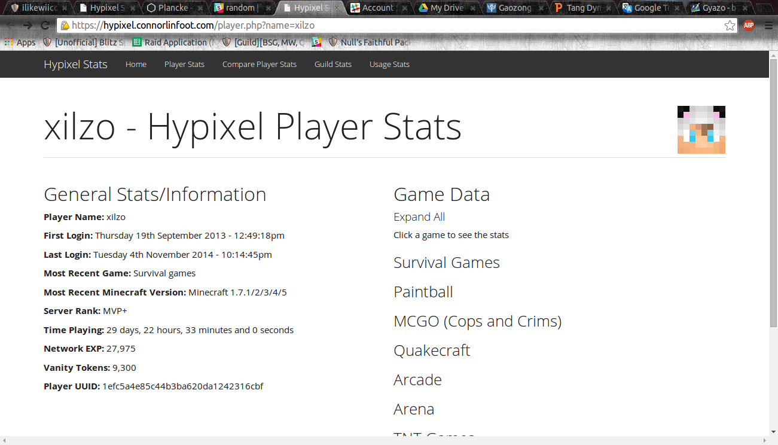Switch to the random Slack tab

(x=242, y=8)
